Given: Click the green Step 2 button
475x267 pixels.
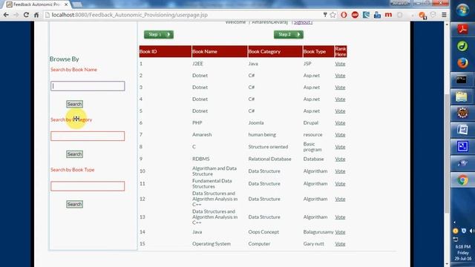Looking at the screenshot, I should coord(289,35).
